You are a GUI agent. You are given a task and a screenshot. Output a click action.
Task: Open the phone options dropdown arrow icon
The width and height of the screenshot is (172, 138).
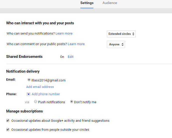(29, 94)
